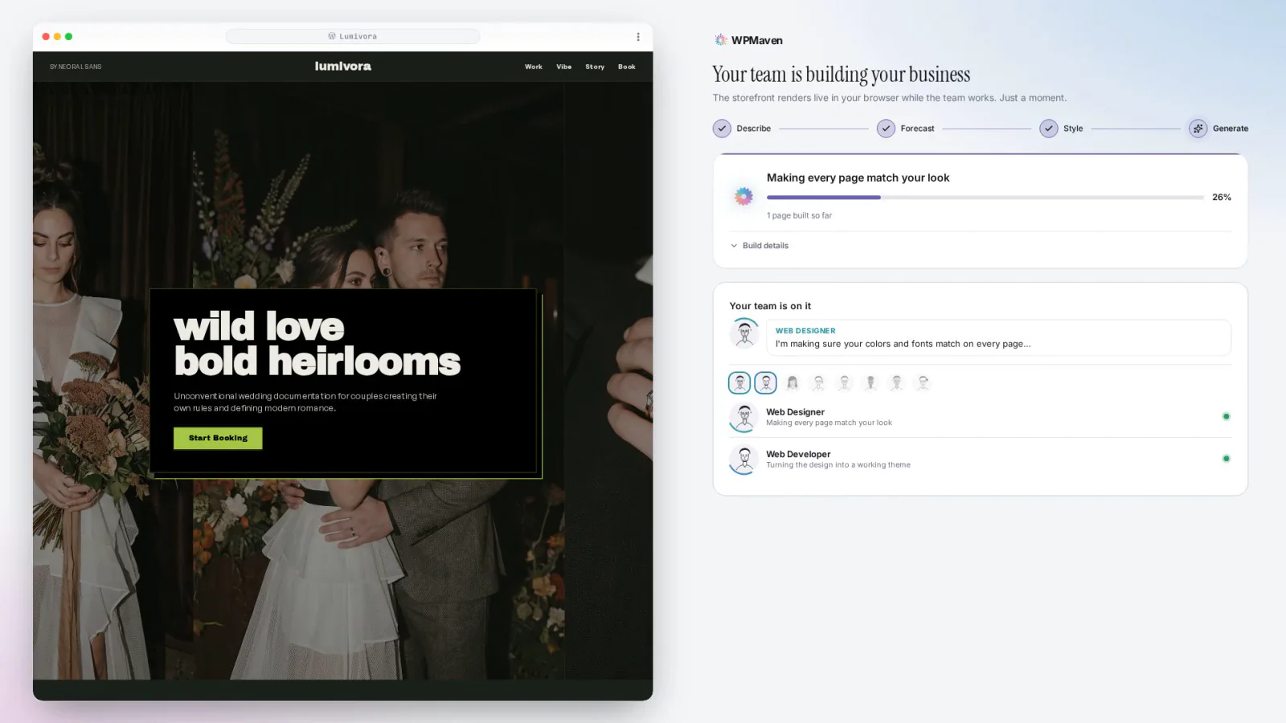Click the avatar in the Web Developer row

744,460
